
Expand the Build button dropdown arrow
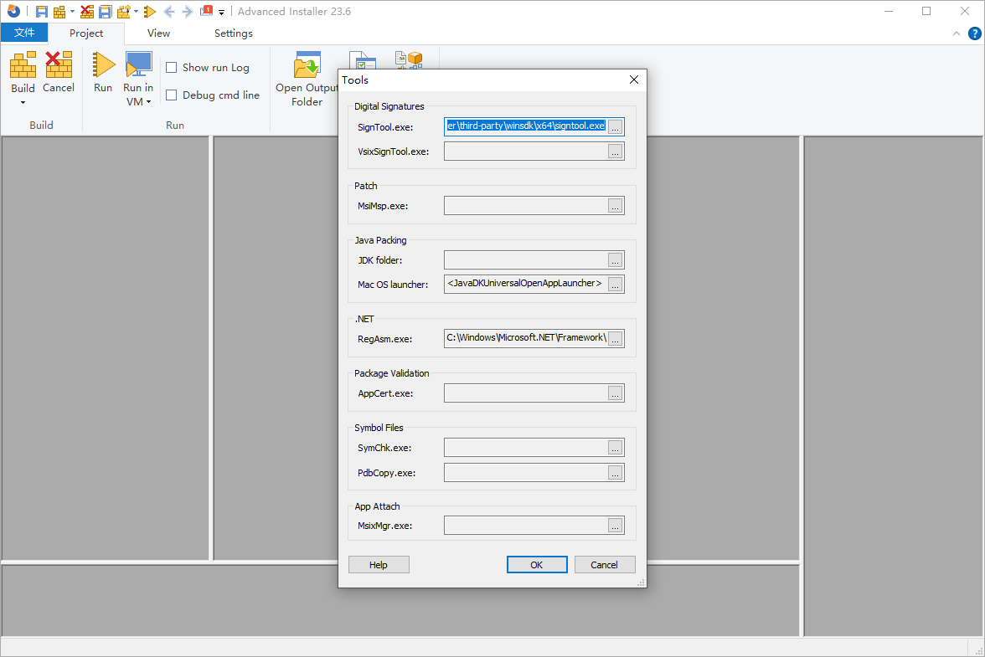[x=23, y=103]
